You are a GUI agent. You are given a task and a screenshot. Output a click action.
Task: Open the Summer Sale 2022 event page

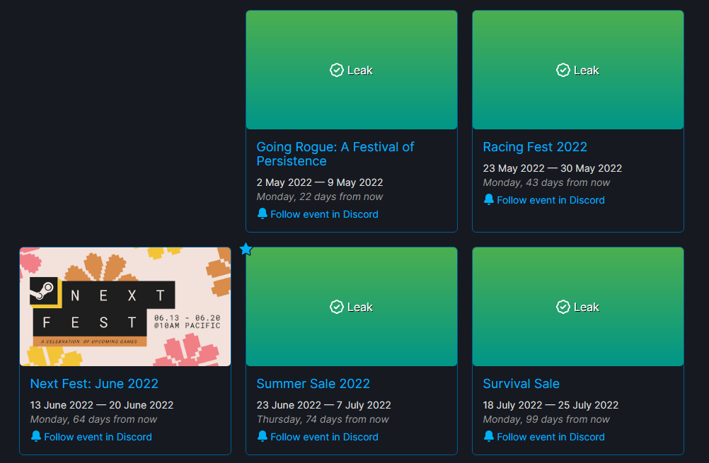(313, 383)
